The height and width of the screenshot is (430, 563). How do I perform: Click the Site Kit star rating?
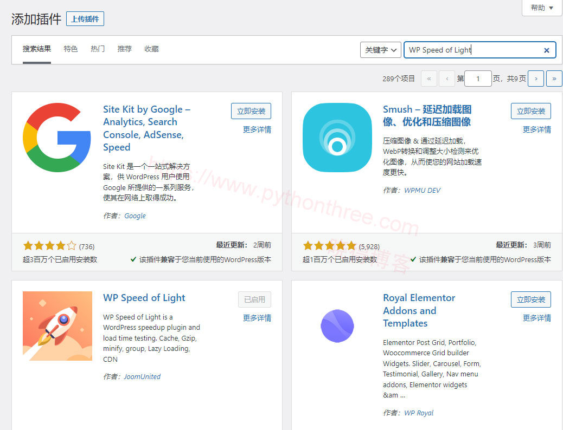pyautogui.click(x=49, y=246)
